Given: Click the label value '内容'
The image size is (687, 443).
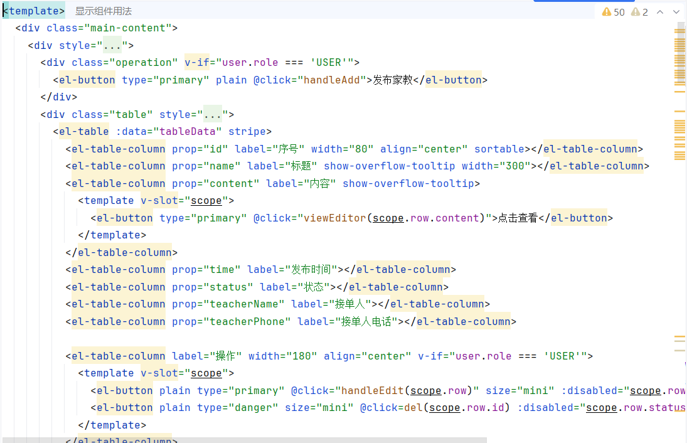Looking at the screenshot, I should (x=320, y=184).
